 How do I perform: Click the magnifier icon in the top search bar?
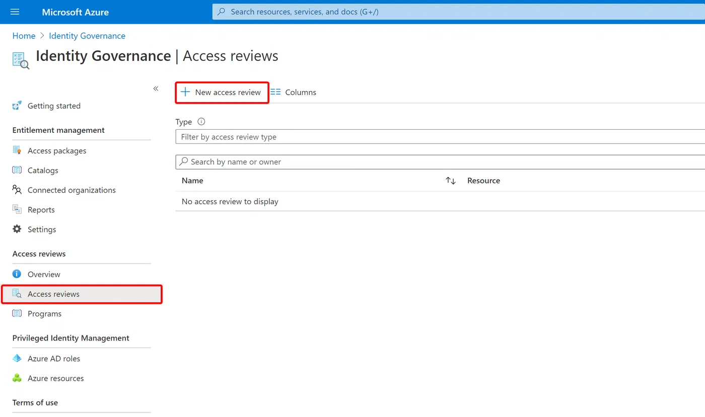pyautogui.click(x=222, y=12)
